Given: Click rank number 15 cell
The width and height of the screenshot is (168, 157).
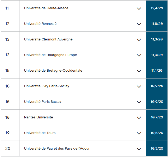Looking at the screenshot, I should pyautogui.click(x=7, y=71).
